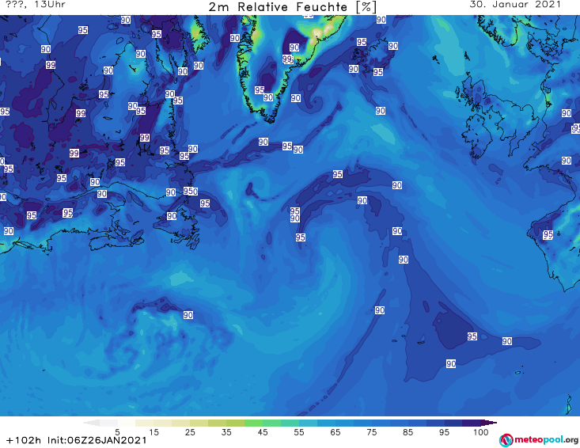Click the legend value '35'
This screenshot has width=580, height=448.
coord(226,432)
